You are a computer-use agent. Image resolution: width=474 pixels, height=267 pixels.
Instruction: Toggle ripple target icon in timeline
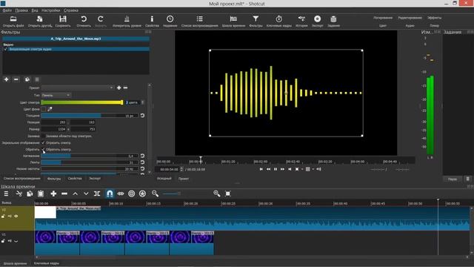(132, 194)
